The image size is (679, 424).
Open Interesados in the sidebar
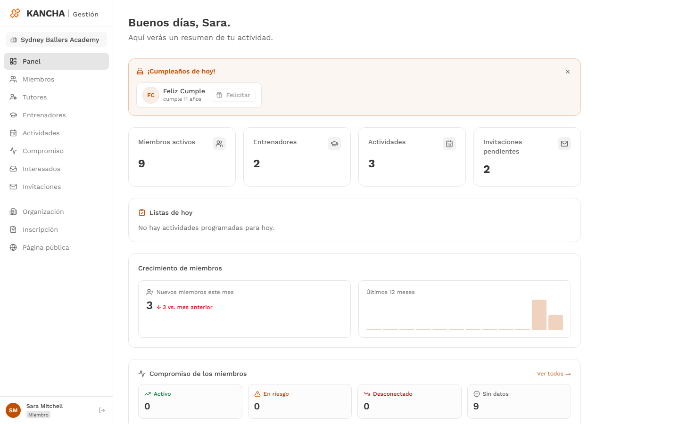pos(56,169)
